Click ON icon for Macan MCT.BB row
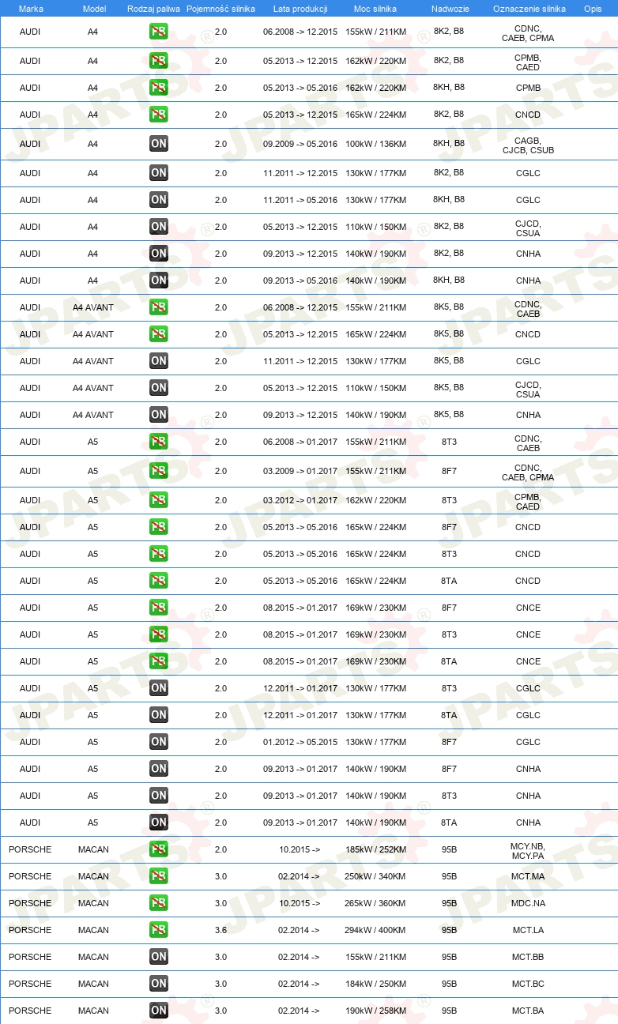The height and width of the screenshot is (1024, 618). pos(159,957)
